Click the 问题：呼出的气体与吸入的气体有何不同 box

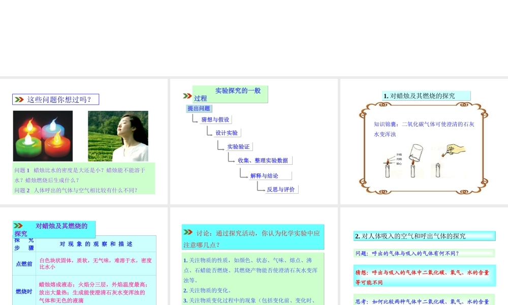(424, 253)
